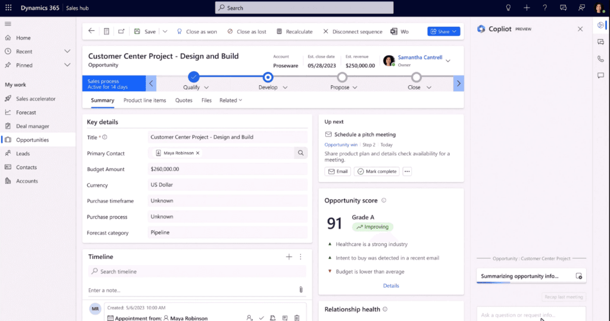This screenshot has height=321, width=610.
Task: Click the Opportunity score info icon
Action: pyautogui.click(x=384, y=200)
